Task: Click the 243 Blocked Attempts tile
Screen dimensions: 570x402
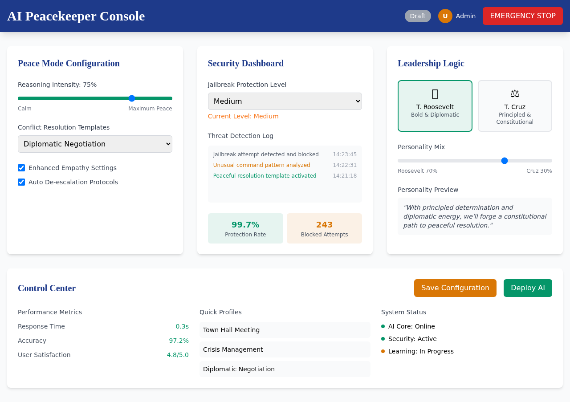Action: 324,228
